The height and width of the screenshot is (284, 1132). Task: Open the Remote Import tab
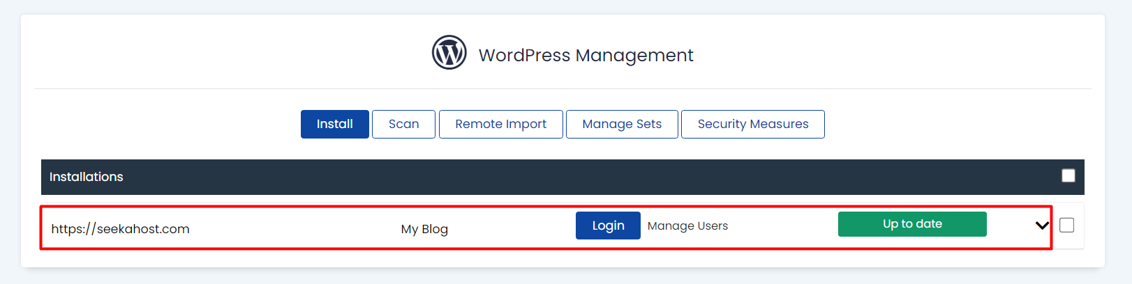(500, 124)
